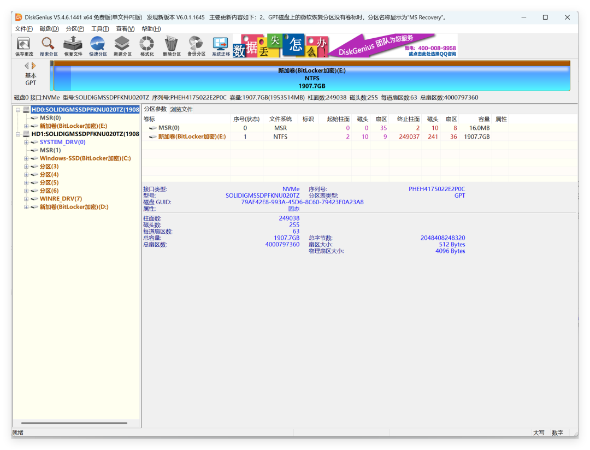Select HD1:SOLIDIGMSSDPFKNU020TZ in disk tree
This screenshot has height=450, width=590.
click(x=85, y=134)
